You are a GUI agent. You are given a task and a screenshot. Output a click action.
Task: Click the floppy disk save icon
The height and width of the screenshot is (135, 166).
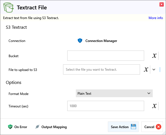point(133,127)
